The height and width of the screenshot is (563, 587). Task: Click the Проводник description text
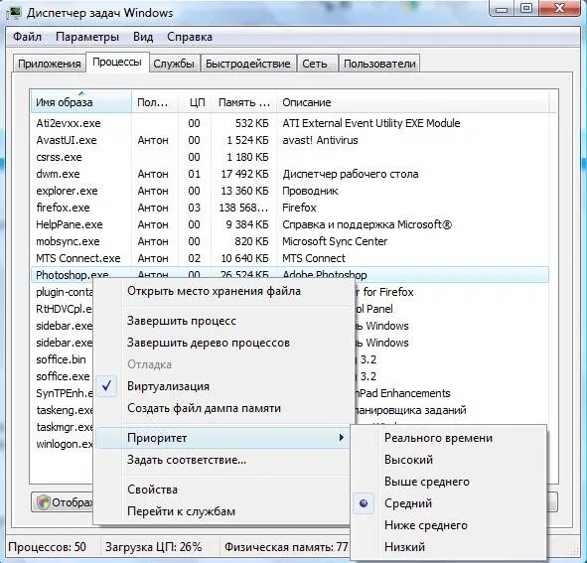310,191
